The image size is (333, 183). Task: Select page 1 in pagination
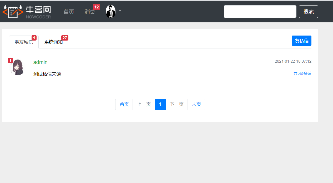[160, 105]
